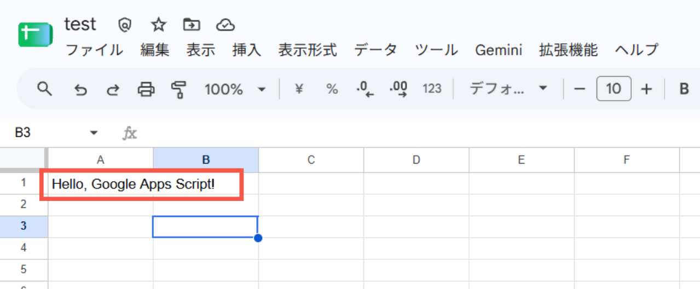The height and width of the screenshot is (289, 700).
Task: Move document using folder icon
Action: [x=192, y=25]
